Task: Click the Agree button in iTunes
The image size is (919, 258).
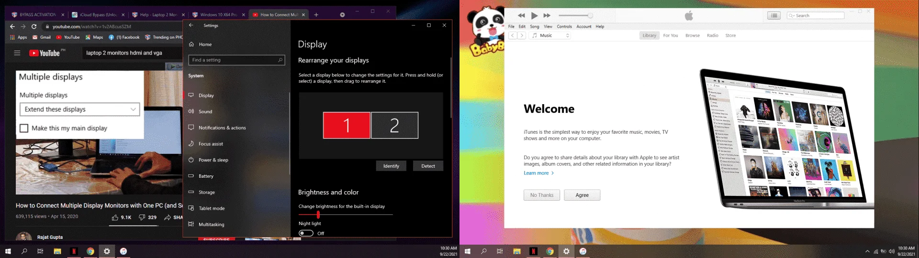Action: coord(582,195)
